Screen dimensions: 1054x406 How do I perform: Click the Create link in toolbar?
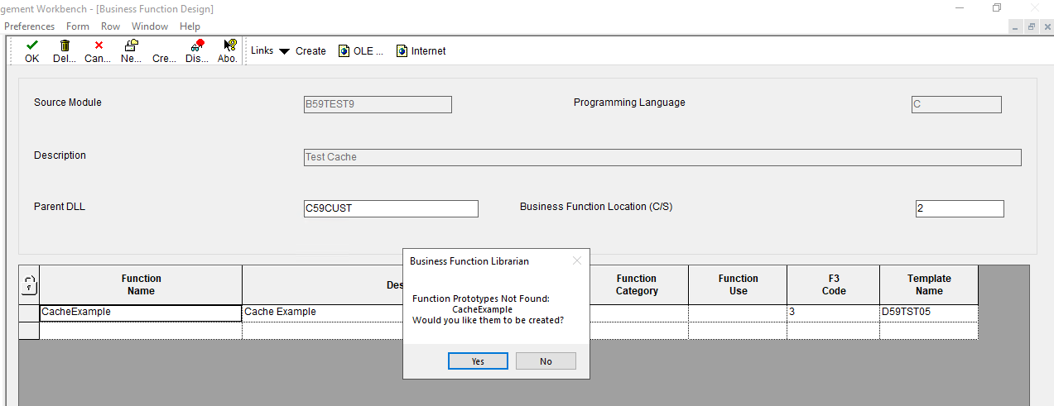tap(310, 51)
